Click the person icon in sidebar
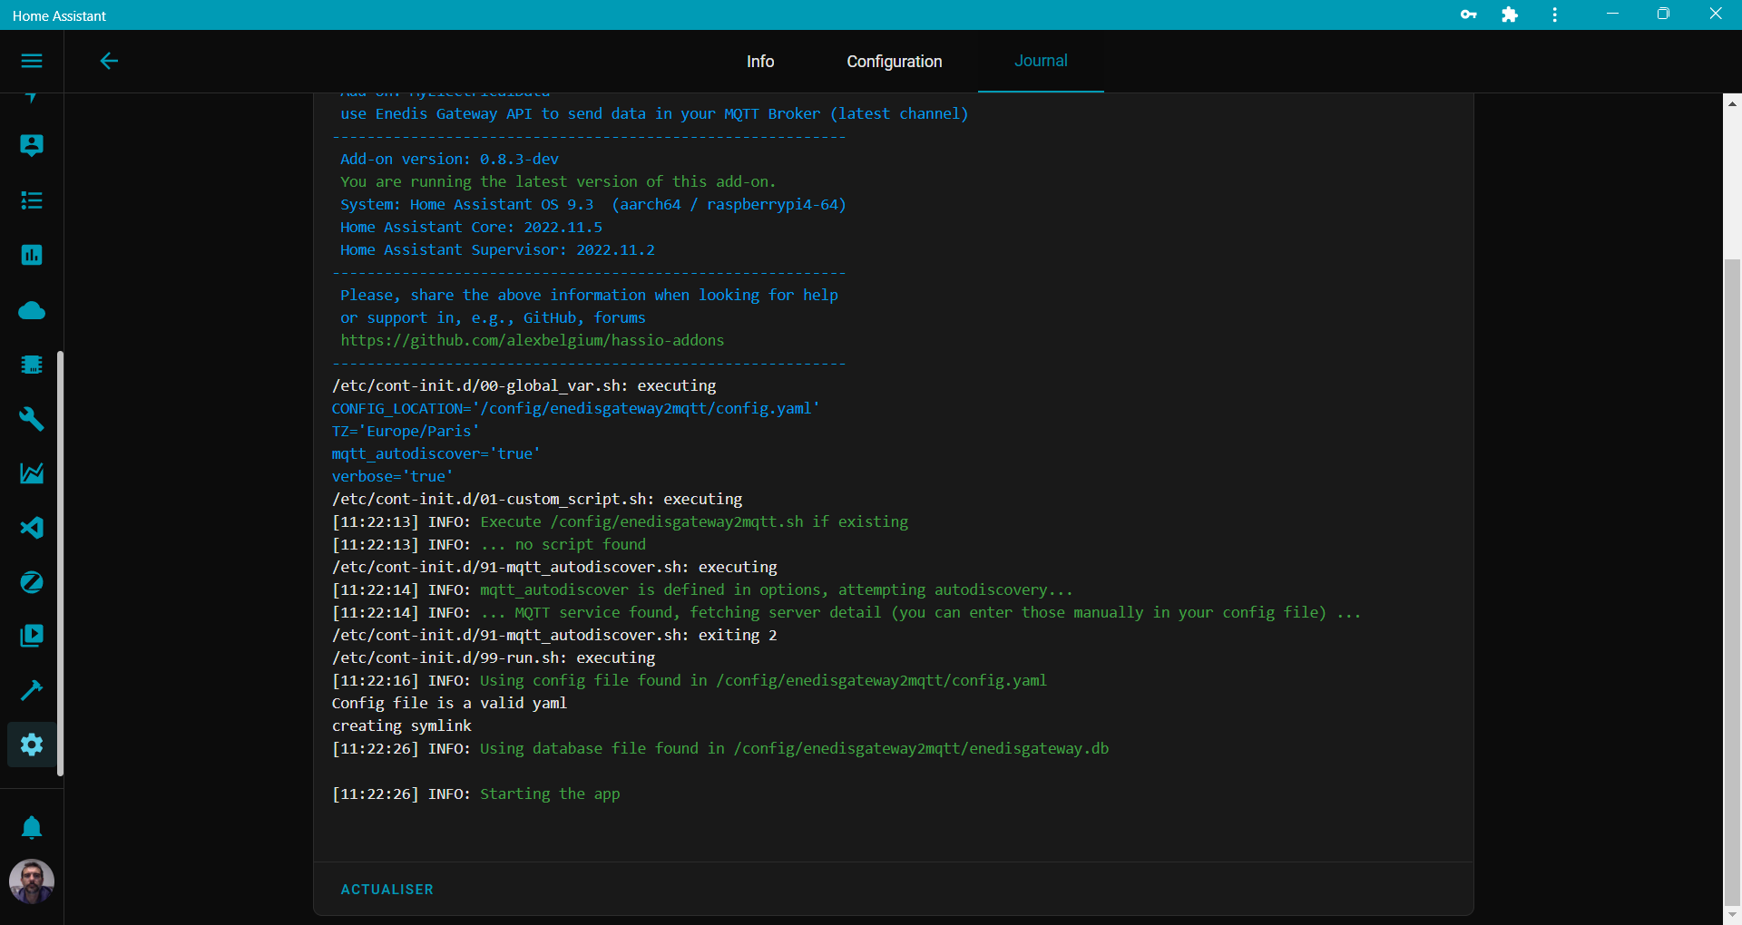The image size is (1742, 925). 32,145
